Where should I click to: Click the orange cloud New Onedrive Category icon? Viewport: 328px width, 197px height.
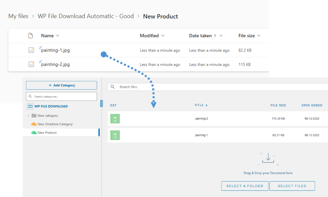(x=34, y=124)
